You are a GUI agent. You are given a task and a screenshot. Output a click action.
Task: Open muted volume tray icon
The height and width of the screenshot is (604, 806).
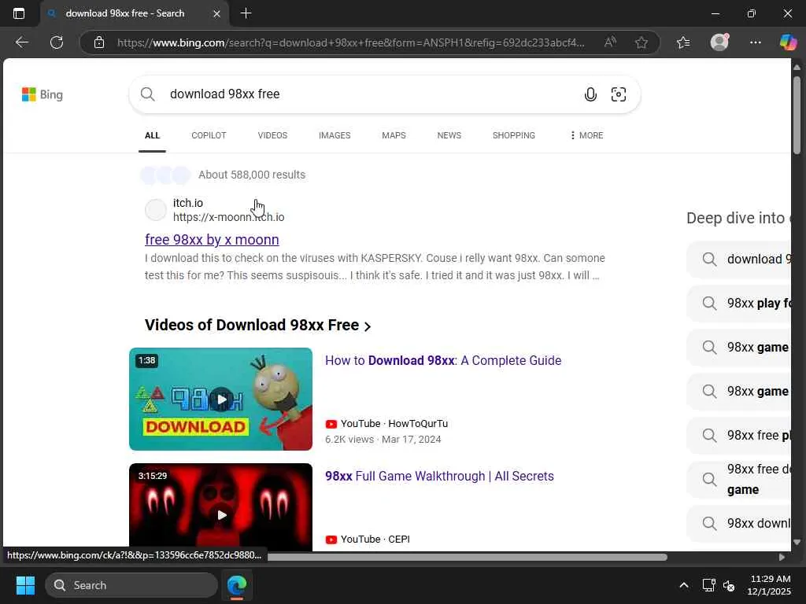coord(729,585)
